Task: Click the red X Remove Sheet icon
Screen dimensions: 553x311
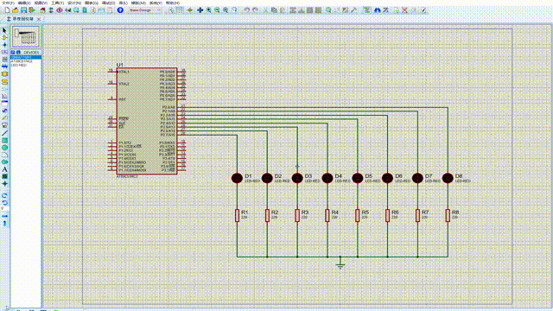Action: click(x=404, y=10)
